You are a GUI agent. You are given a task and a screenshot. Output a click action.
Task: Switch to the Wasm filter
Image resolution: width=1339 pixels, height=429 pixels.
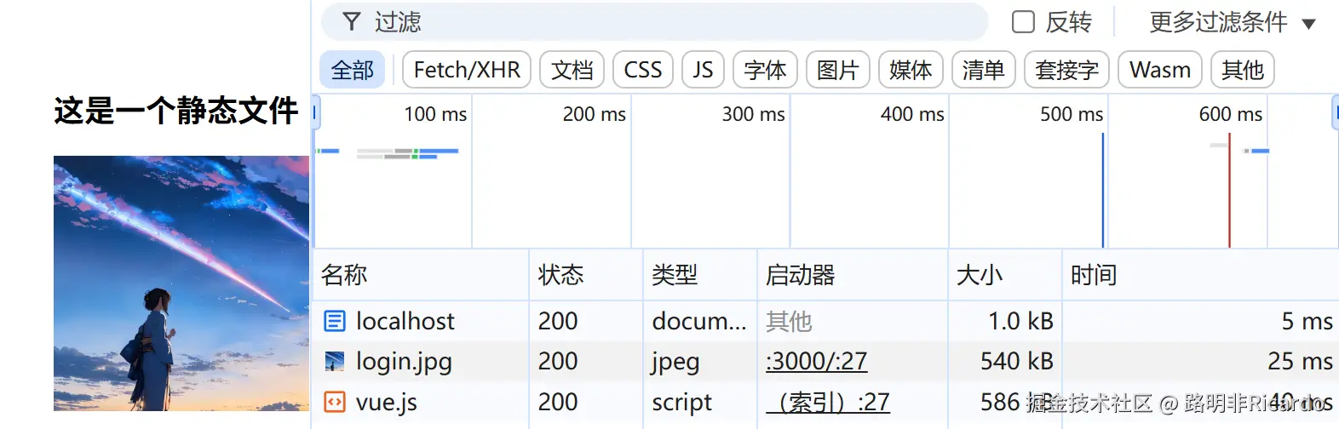click(x=1159, y=70)
